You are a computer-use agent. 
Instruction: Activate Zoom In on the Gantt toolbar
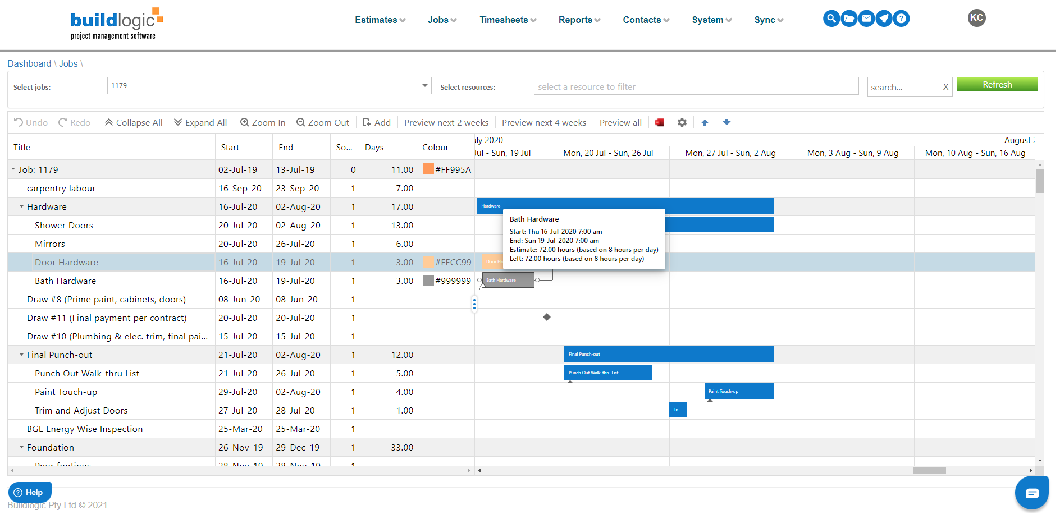point(262,122)
